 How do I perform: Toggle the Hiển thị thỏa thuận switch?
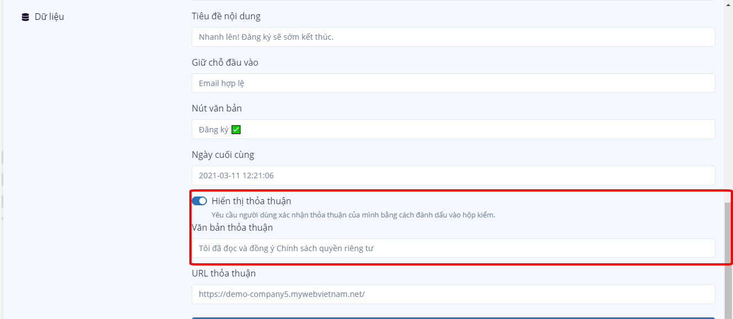coord(199,201)
